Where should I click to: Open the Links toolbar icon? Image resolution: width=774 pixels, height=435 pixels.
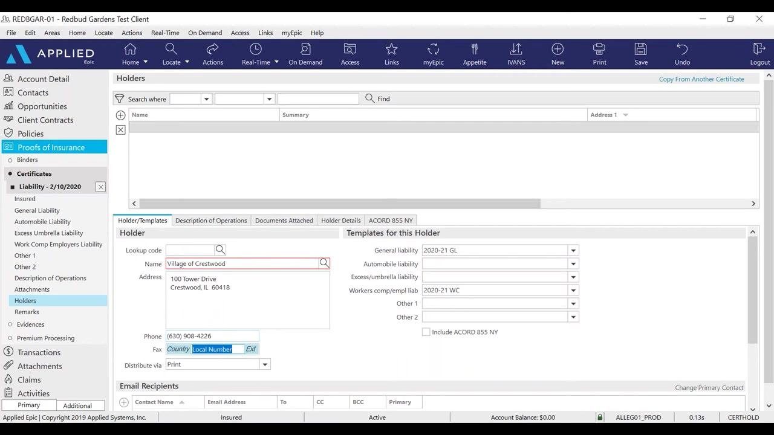pos(392,54)
